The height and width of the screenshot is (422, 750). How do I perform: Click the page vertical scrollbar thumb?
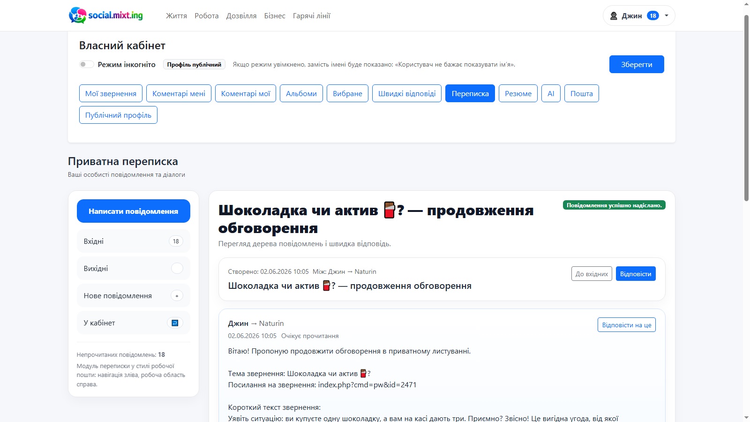746,108
